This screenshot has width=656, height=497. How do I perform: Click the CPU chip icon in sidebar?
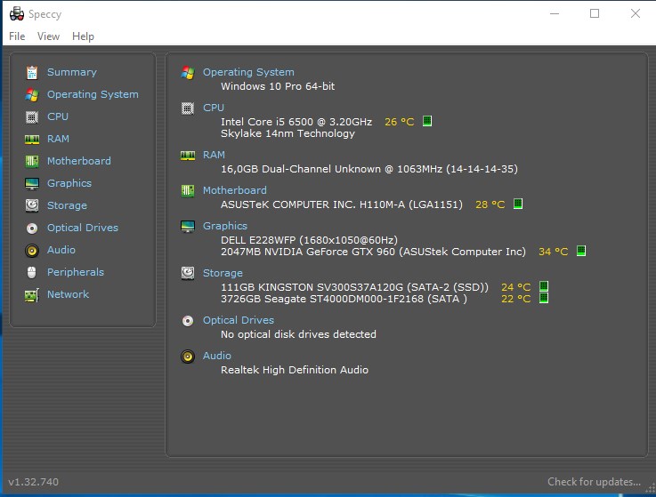tap(32, 117)
